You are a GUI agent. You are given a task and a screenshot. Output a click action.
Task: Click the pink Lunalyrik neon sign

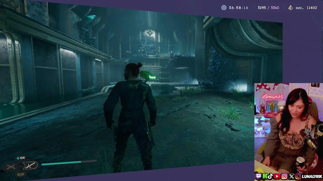pyautogui.click(x=273, y=96)
